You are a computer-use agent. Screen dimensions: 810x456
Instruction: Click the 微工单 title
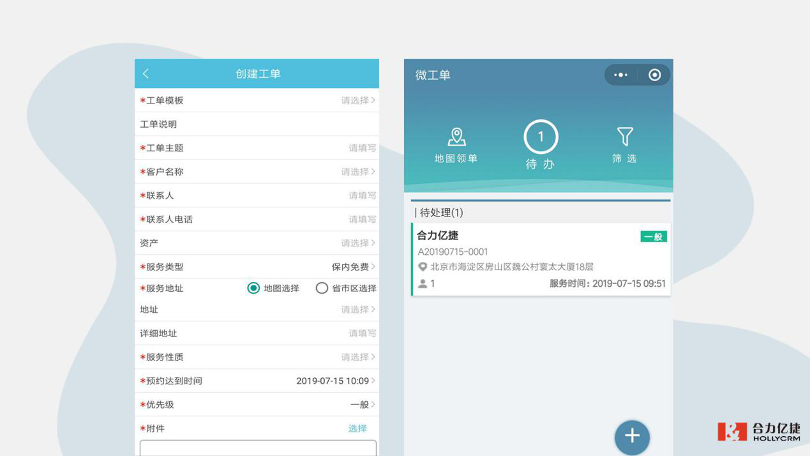433,75
